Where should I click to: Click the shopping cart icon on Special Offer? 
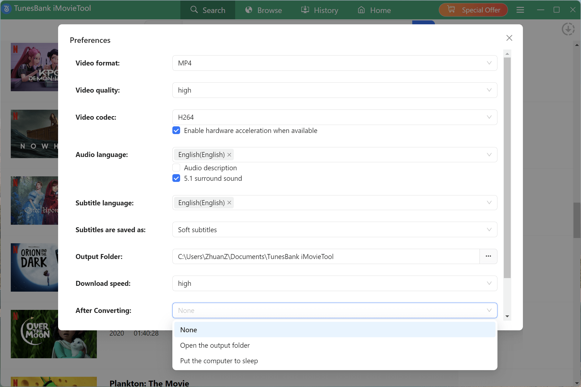point(451,9)
